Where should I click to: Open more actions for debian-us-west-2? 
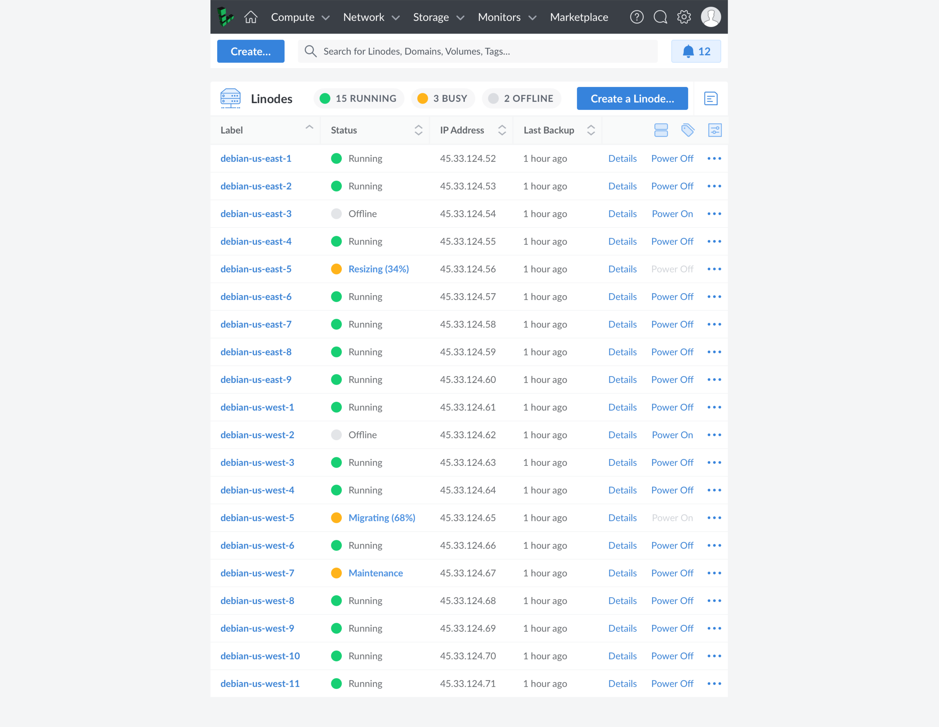point(714,435)
